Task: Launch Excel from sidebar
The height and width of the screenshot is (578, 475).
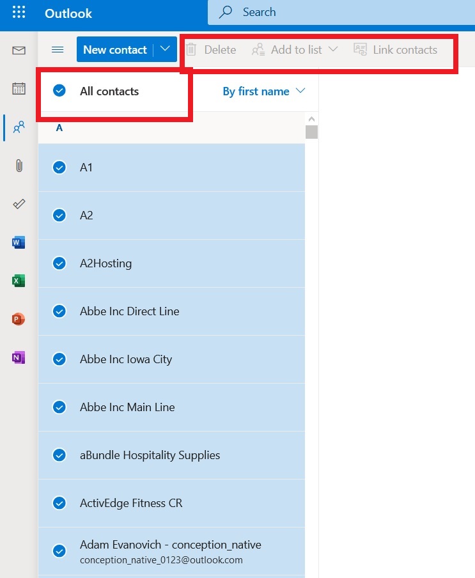Action: (19, 281)
